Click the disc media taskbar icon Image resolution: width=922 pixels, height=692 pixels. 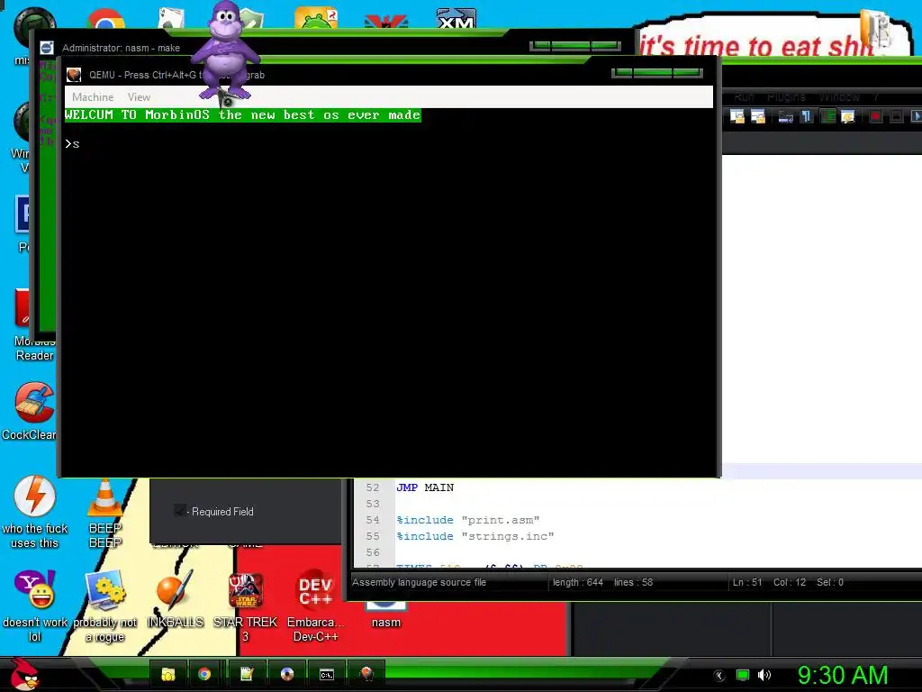pyautogui.click(x=287, y=674)
